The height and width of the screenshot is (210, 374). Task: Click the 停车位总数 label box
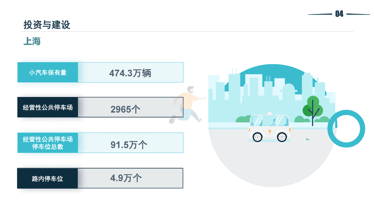[x=48, y=143]
